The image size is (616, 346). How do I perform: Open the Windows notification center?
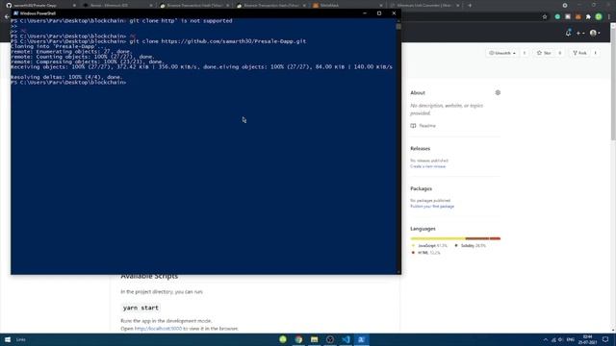point(605,339)
